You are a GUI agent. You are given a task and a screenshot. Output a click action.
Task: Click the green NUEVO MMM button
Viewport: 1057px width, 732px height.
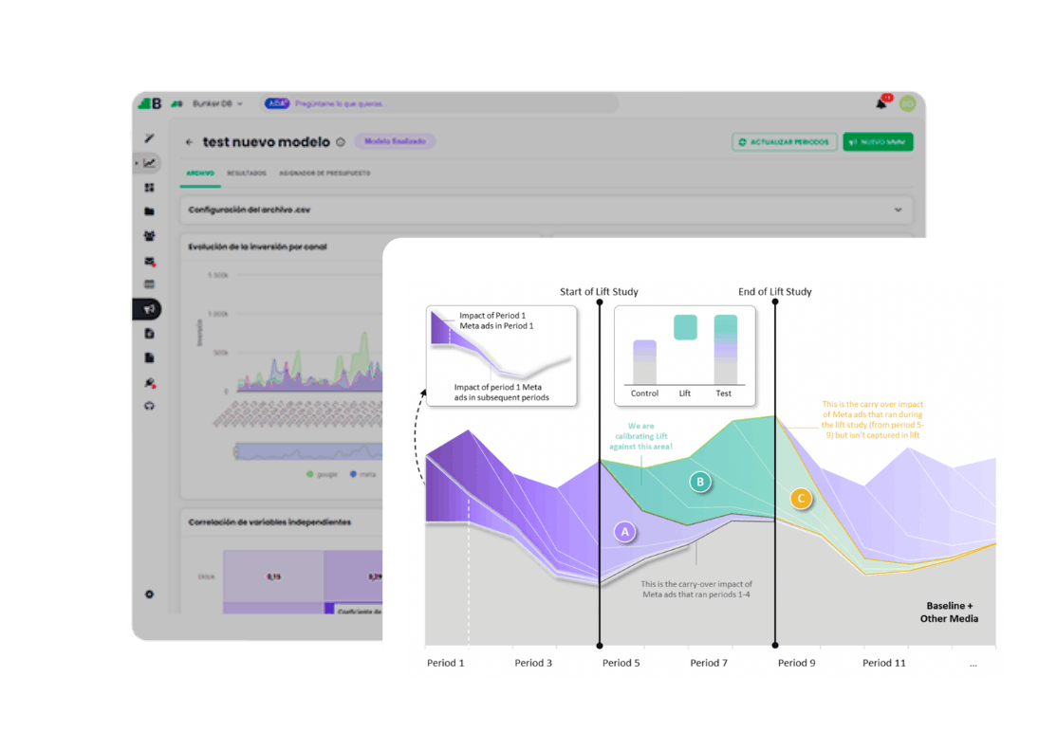pos(878,142)
